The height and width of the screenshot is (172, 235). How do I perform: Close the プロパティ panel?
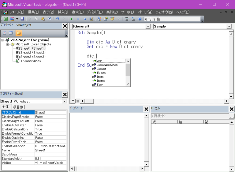pyautogui.click(x=65, y=95)
